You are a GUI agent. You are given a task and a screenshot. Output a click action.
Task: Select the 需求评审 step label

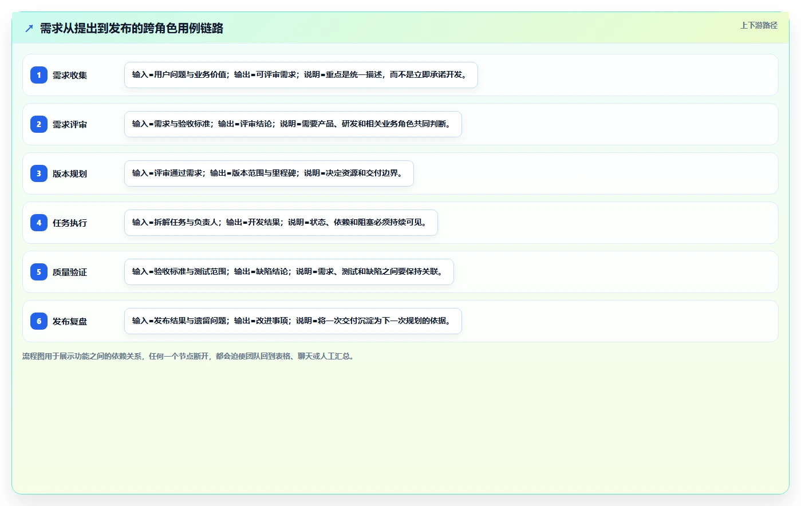tap(70, 124)
